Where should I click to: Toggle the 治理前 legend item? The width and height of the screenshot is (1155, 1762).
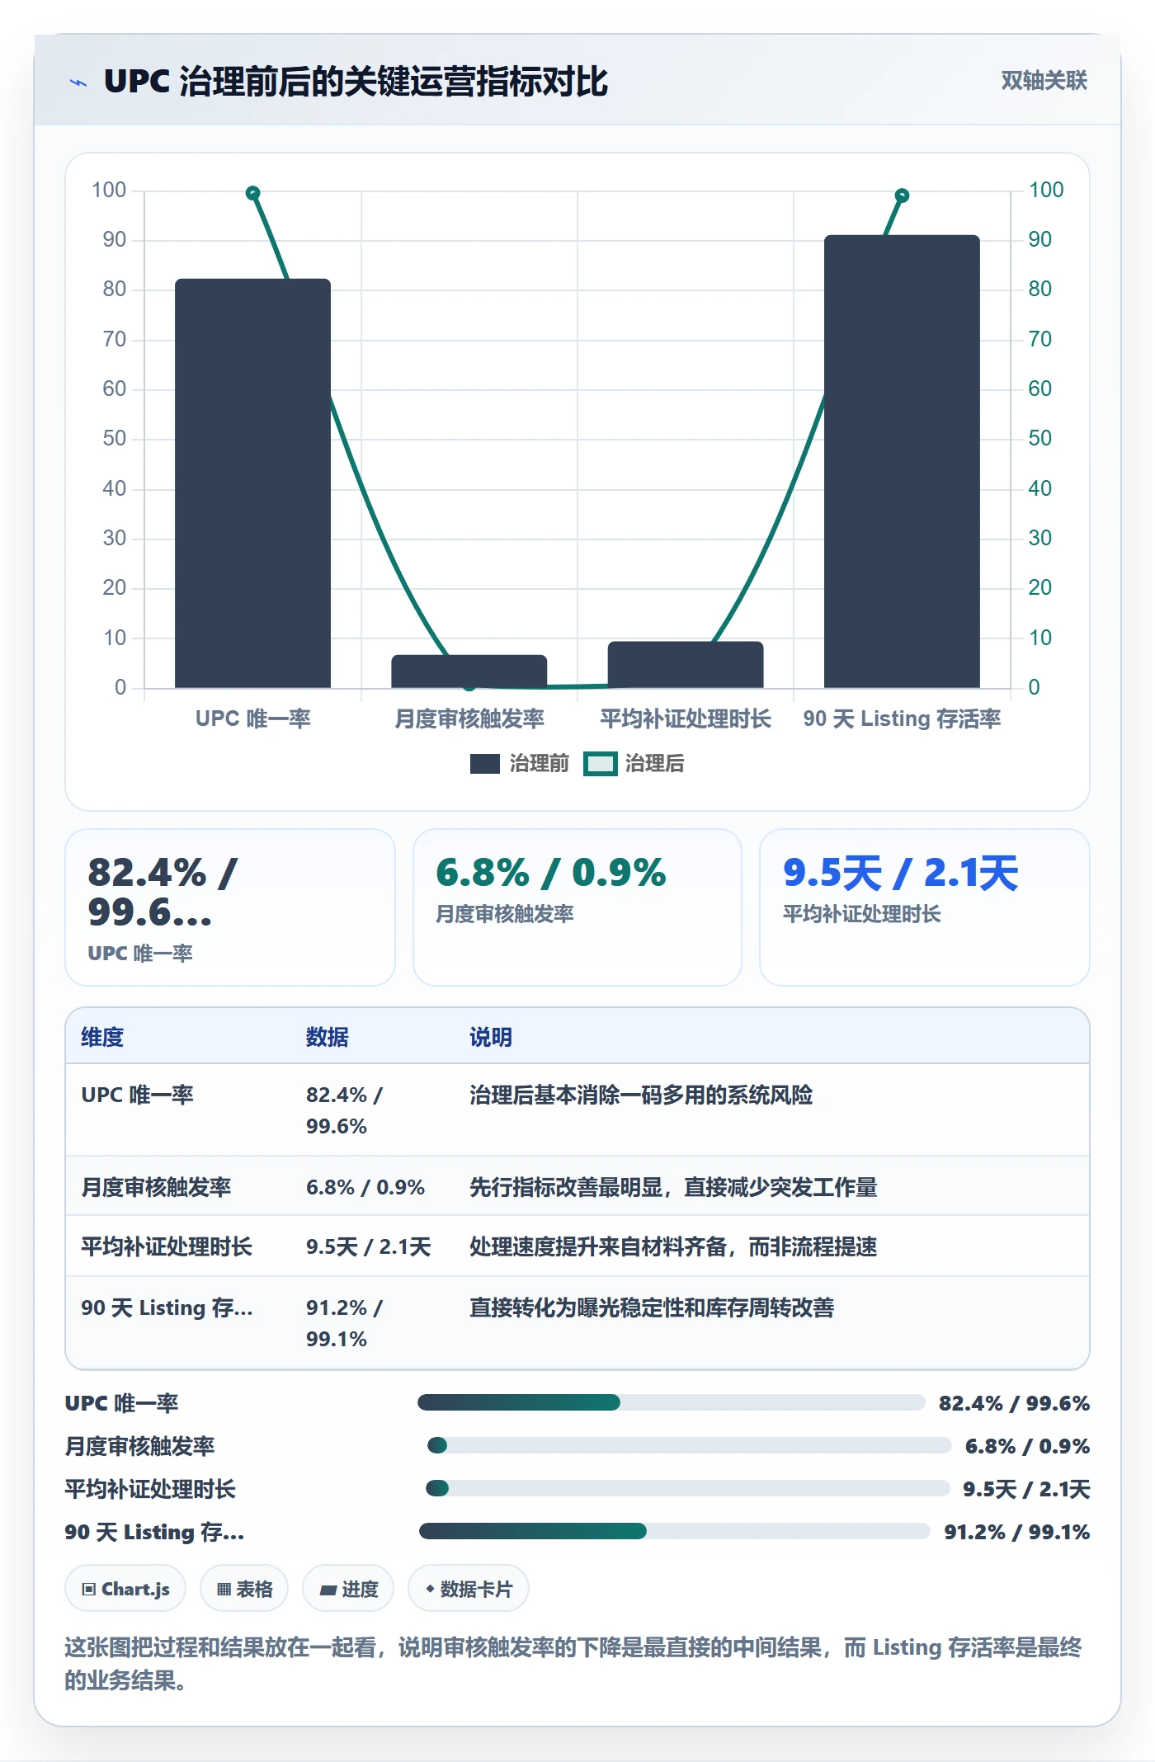tap(520, 764)
